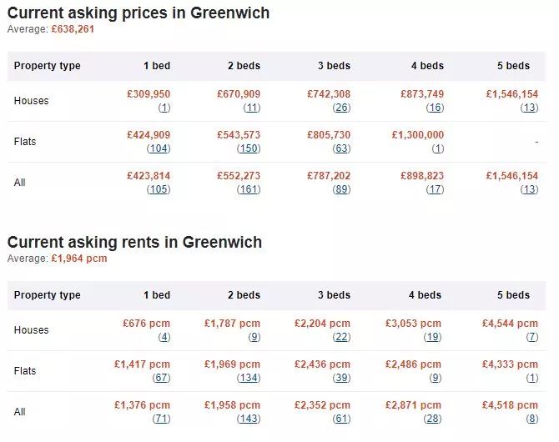Open the 143 all two-bed rentals link
The image size is (559, 442).
point(249,419)
